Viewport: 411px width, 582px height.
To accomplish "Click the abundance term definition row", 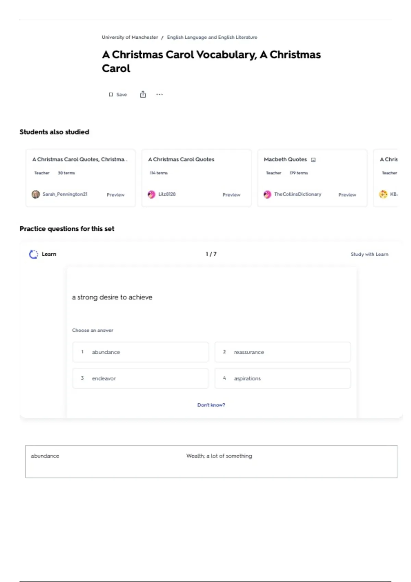I will (211, 461).
